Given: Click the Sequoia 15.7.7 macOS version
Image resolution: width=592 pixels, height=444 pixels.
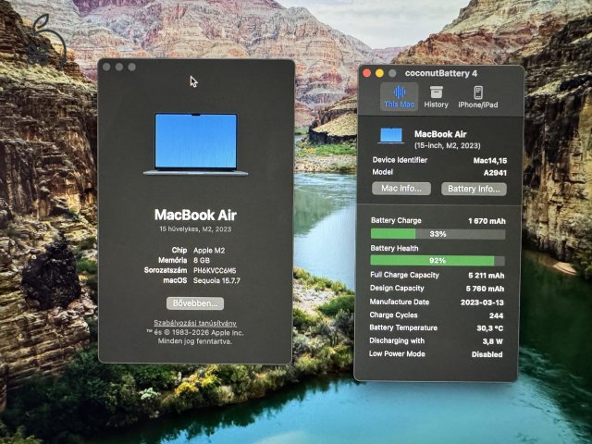Looking at the screenshot, I should point(216,280).
